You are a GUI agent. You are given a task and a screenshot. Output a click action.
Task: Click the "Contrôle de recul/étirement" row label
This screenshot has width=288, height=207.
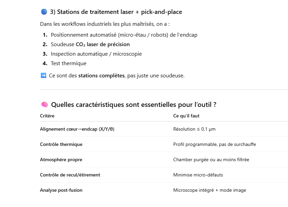pyautogui.click(x=70, y=175)
